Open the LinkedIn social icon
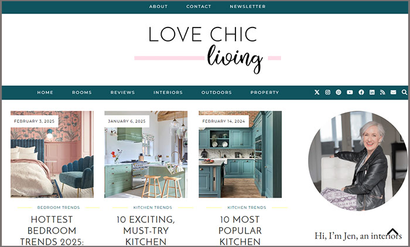 (372, 92)
